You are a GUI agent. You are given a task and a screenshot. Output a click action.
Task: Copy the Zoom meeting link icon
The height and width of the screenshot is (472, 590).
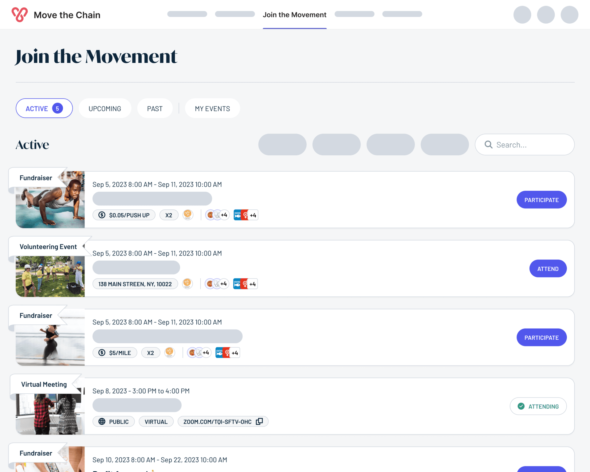point(259,421)
